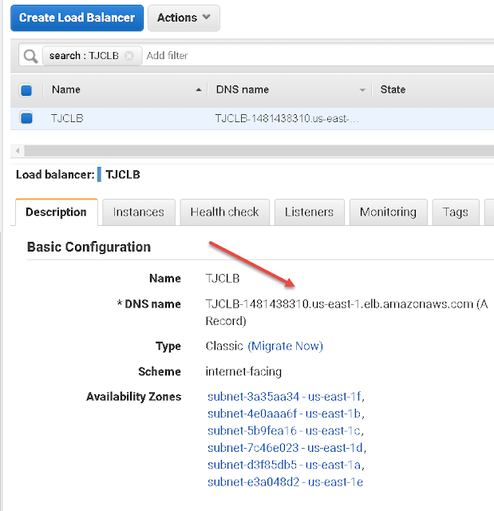Select the TJCLB name cell in table
Viewport: 494px width, 511px height.
pos(67,118)
